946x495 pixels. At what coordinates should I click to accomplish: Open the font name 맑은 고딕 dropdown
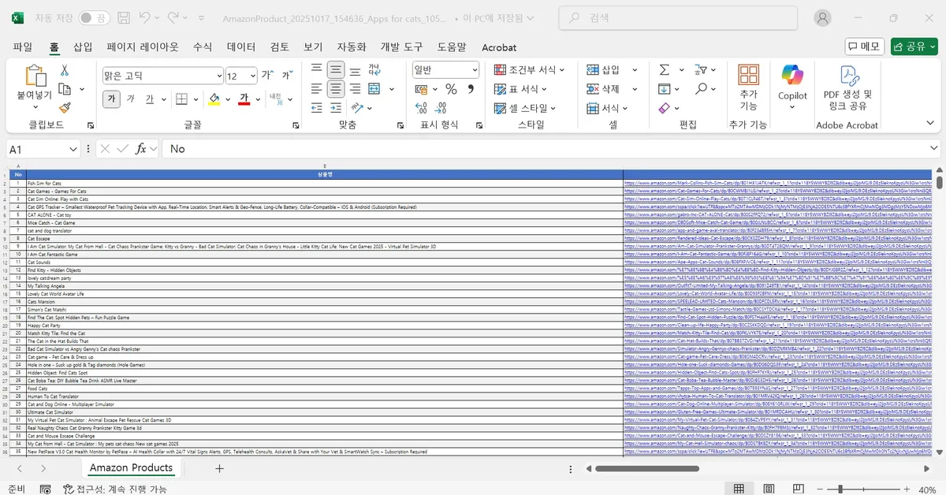click(219, 76)
